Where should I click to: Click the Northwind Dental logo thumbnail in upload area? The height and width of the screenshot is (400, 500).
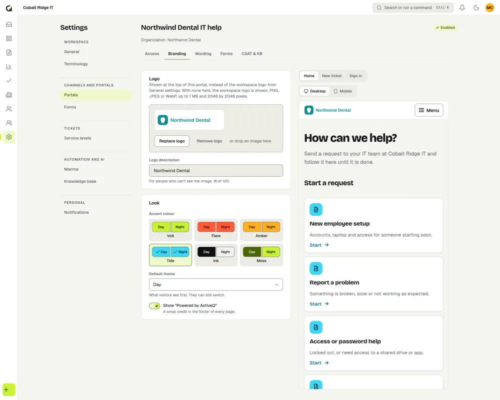coord(189,120)
